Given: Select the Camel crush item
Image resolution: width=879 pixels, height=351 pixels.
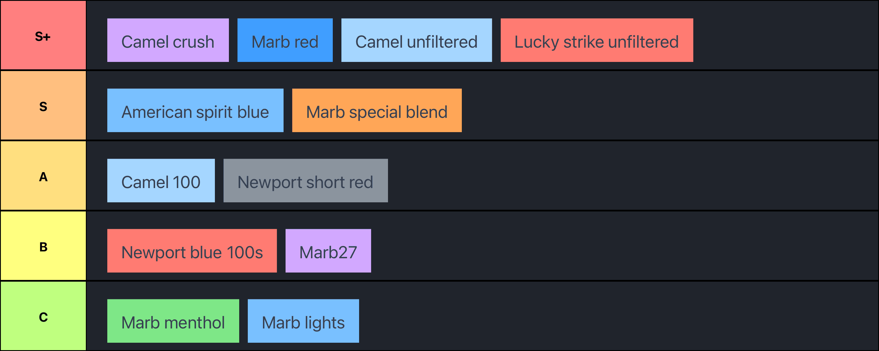Looking at the screenshot, I should click(x=168, y=40).
